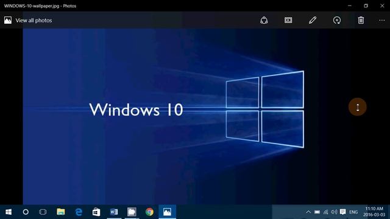Image resolution: width=390 pixels, height=219 pixels.
Task: Close the Photos window
Action: pos(382,5)
